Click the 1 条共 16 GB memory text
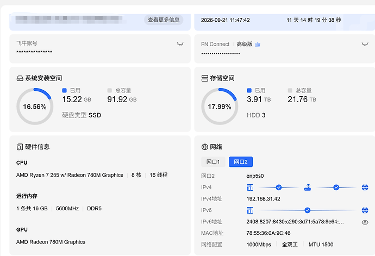This screenshot has width=375, height=256. tap(32, 209)
